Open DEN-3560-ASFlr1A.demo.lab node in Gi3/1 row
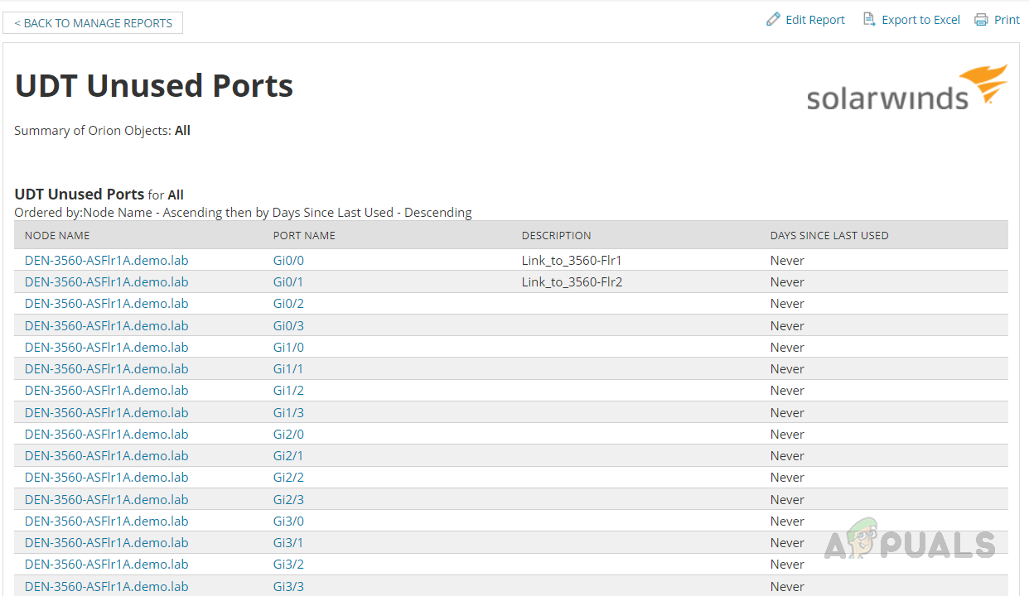1029x596 pixels. 107,542
